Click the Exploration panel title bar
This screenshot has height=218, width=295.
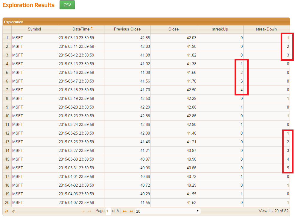146,22
